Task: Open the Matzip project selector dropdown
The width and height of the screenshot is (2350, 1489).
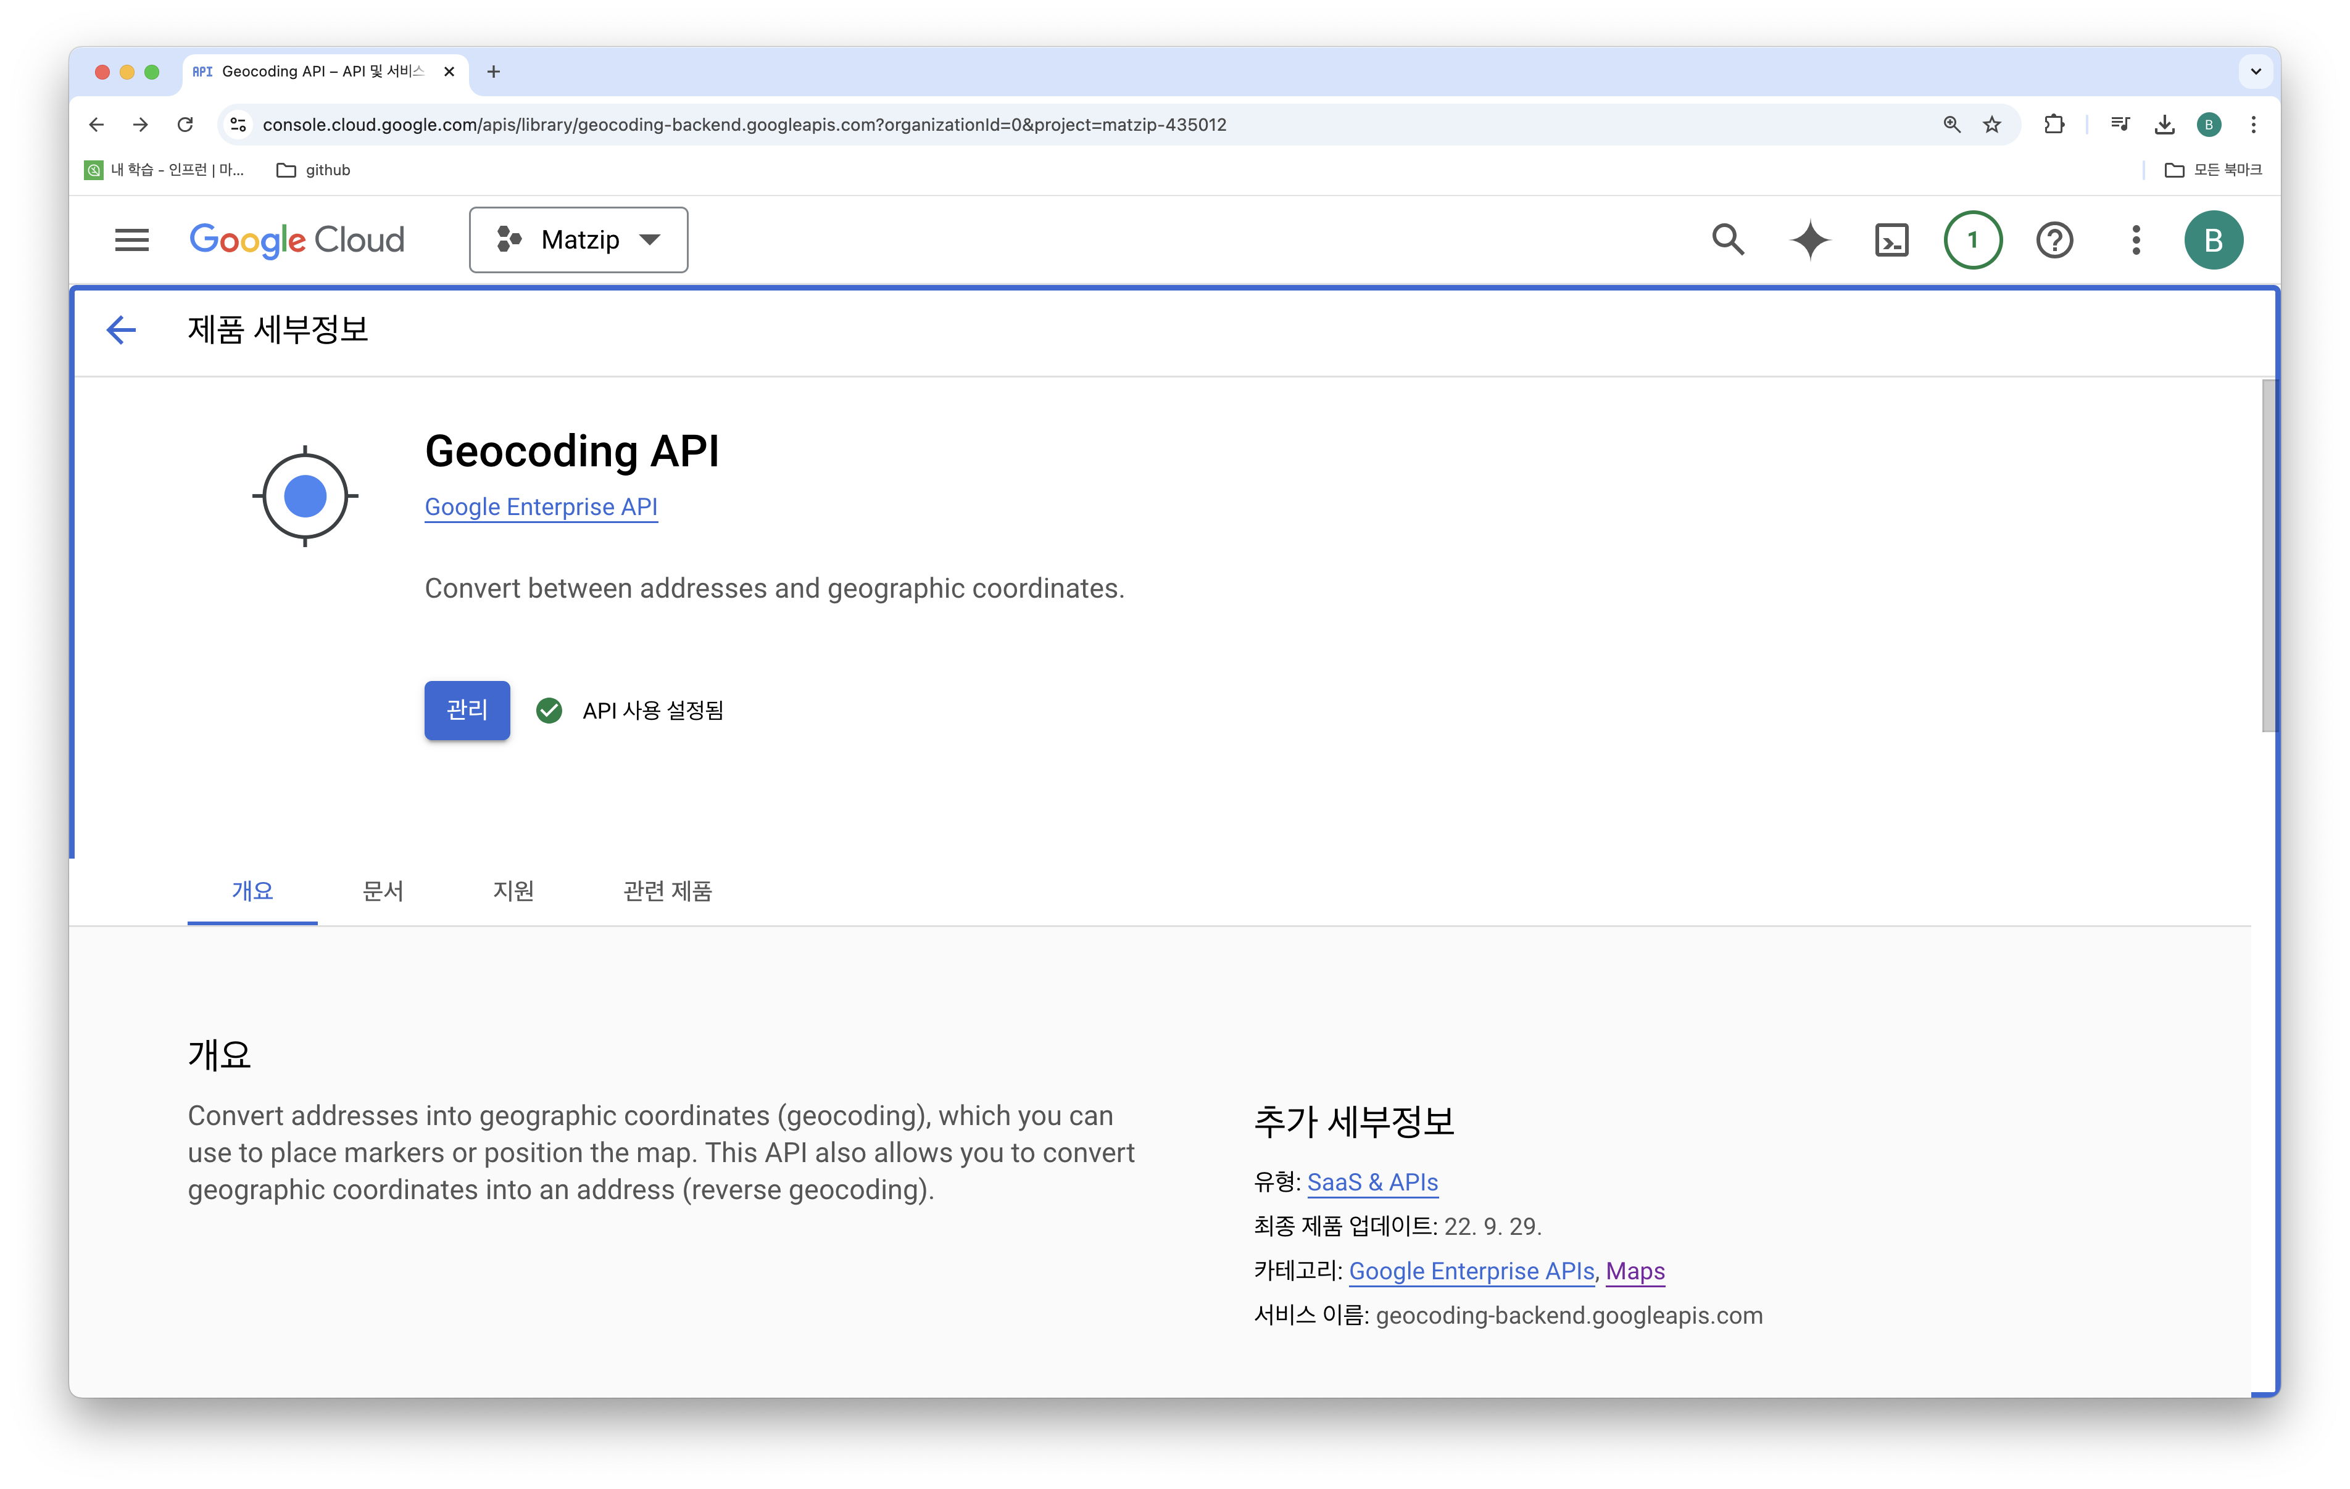Action: [579, 240]
